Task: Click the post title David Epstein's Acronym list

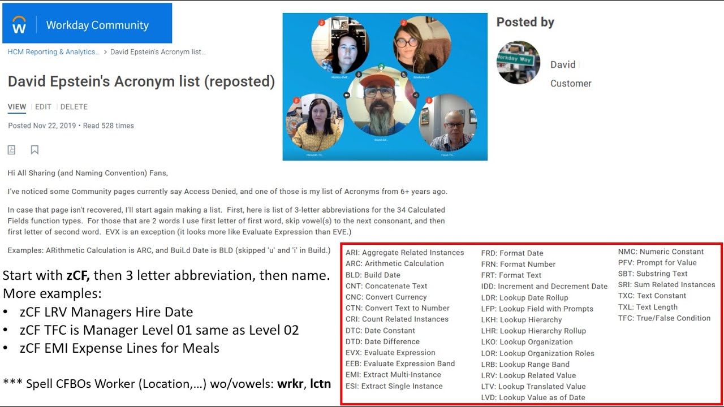Action: 141,81
